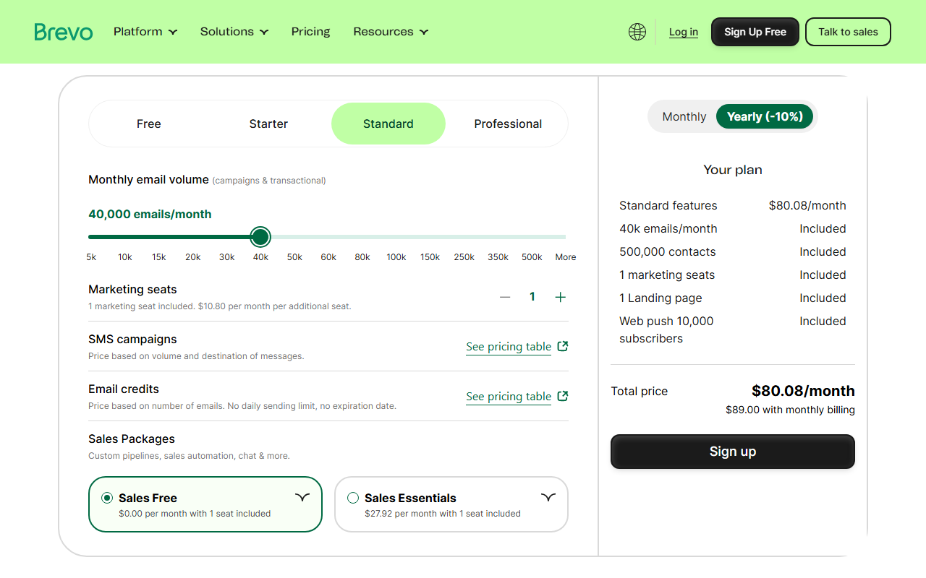Select the Starter plan tab

point(268,124)
